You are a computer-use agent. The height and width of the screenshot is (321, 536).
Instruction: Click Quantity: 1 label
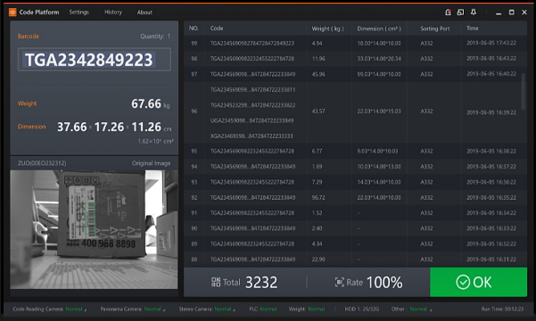point(155,37)
